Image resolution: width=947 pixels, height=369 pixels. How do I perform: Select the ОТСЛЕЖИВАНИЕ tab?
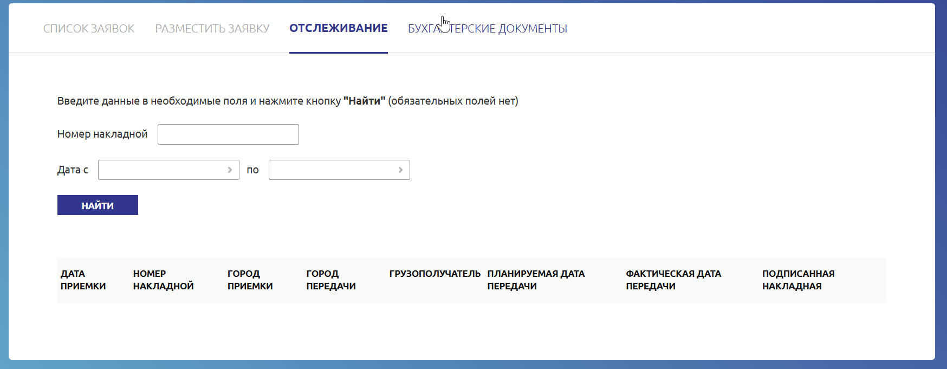339,28
